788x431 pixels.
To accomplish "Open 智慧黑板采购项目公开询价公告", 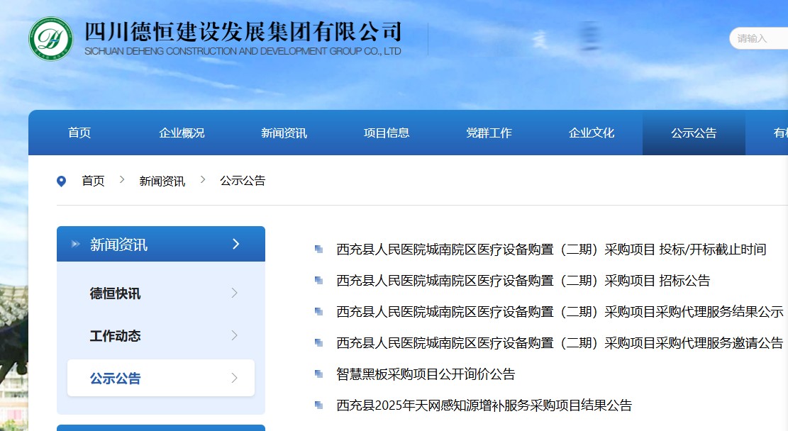I will click(x=426, y=374).
